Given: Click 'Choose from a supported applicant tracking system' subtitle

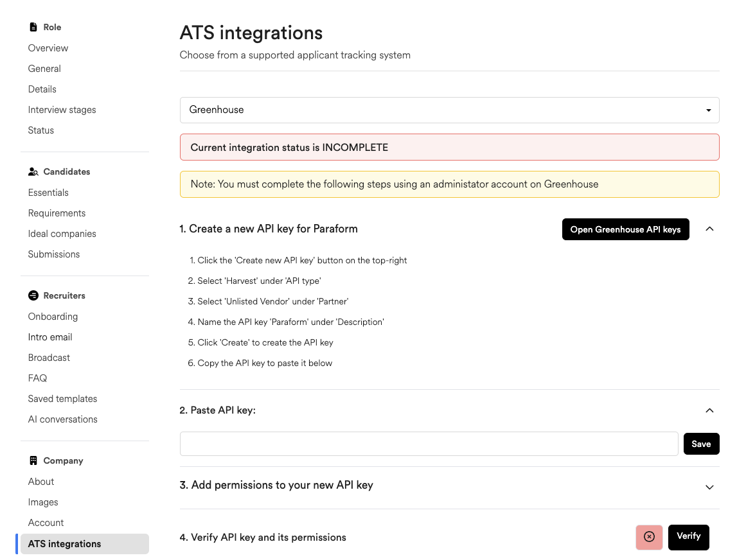Looking at the screenshot, I should [295, 55].
